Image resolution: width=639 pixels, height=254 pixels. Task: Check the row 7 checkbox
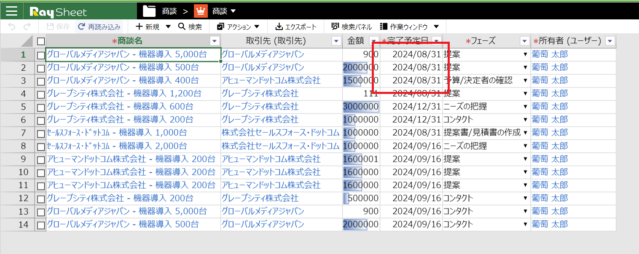coord(40,133)
